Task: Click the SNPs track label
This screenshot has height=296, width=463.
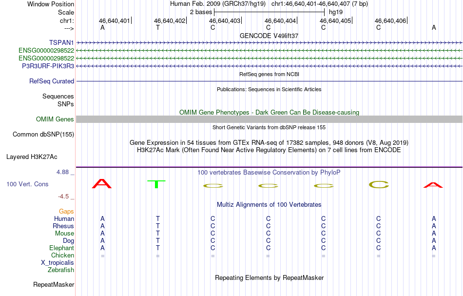Action: [66, 104]
